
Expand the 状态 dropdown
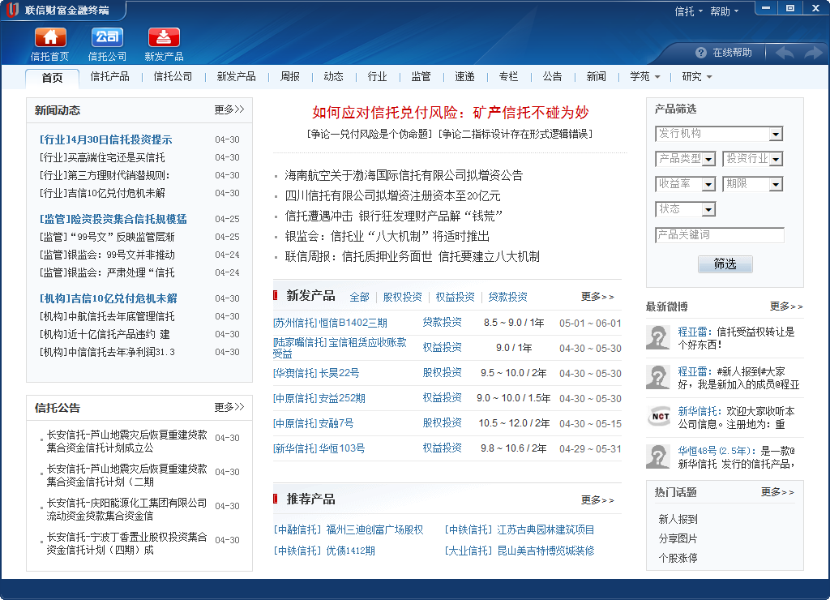708,210
